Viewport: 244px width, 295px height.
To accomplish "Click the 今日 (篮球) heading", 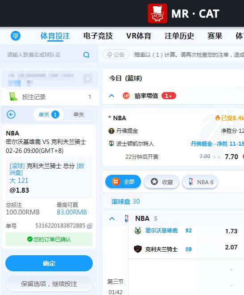I will click(125, 78).
